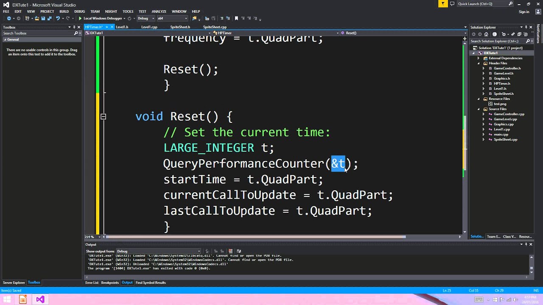The image size is (543, 305).
Task: Pin the Toolbox panel using pushpin icon
Action: tap(74, 27)
